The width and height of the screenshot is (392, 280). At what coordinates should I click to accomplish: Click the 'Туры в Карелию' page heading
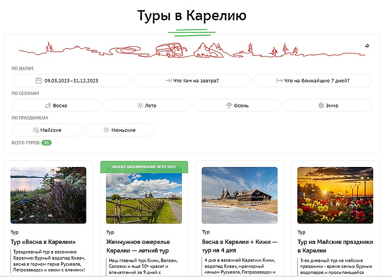tap(192, 15)
